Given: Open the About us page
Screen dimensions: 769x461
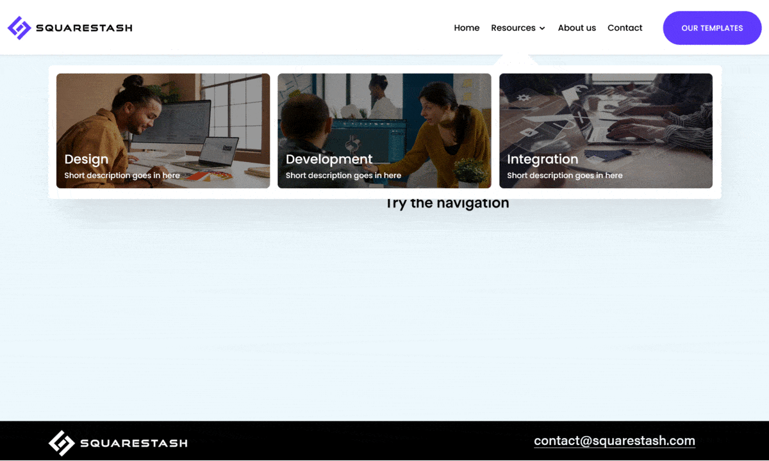Looking at the screenshot, I should click(577, 28).
